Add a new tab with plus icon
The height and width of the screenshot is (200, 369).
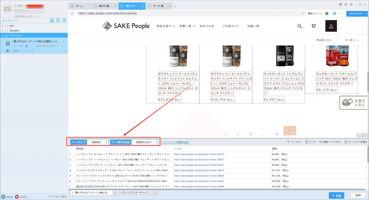coord(175,6)
